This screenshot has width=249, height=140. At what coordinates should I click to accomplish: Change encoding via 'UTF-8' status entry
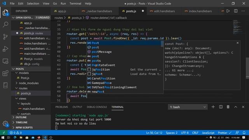click(185, 133)
